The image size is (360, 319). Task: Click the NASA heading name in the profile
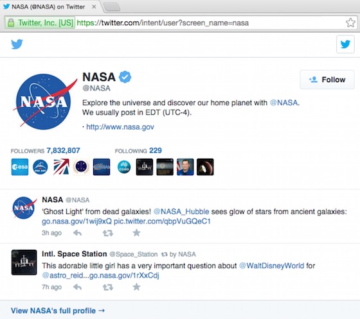[99, 77]
